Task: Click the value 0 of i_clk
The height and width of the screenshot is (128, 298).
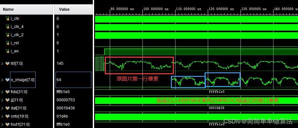Action: click(58, 19)
